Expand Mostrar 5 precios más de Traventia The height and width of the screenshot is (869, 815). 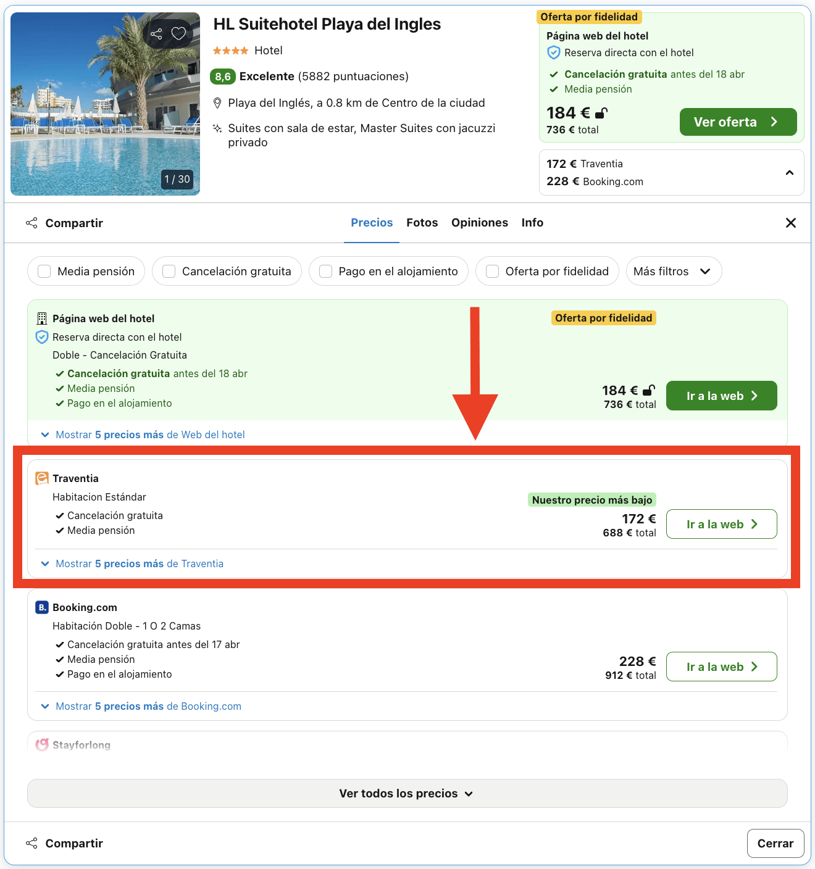[138, 563]
